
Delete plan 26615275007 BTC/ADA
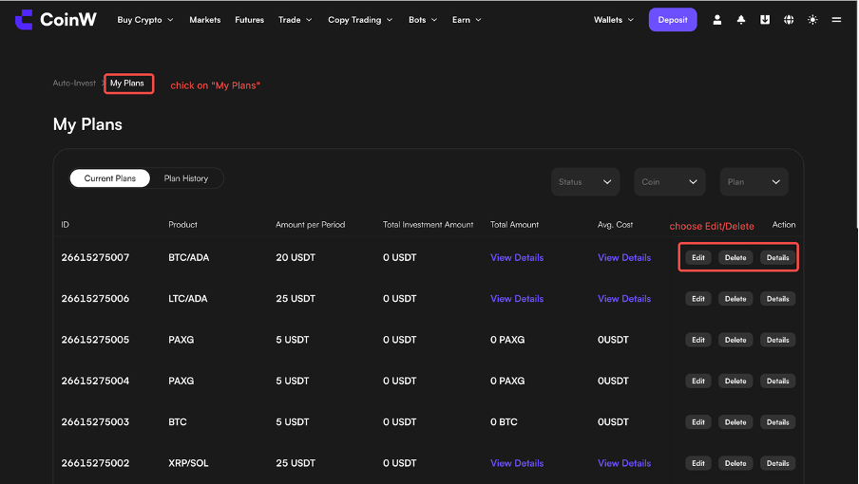pos(735,257)
